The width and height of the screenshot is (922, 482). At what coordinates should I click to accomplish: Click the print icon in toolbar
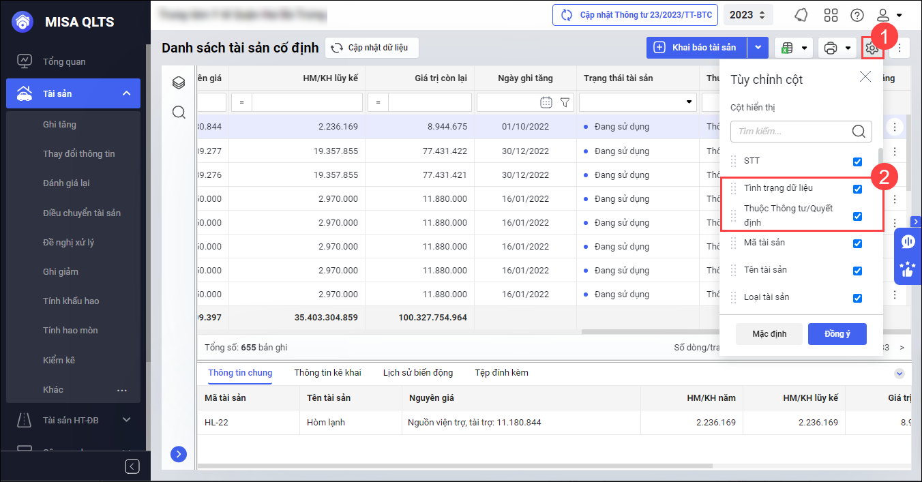pos(830,48)
